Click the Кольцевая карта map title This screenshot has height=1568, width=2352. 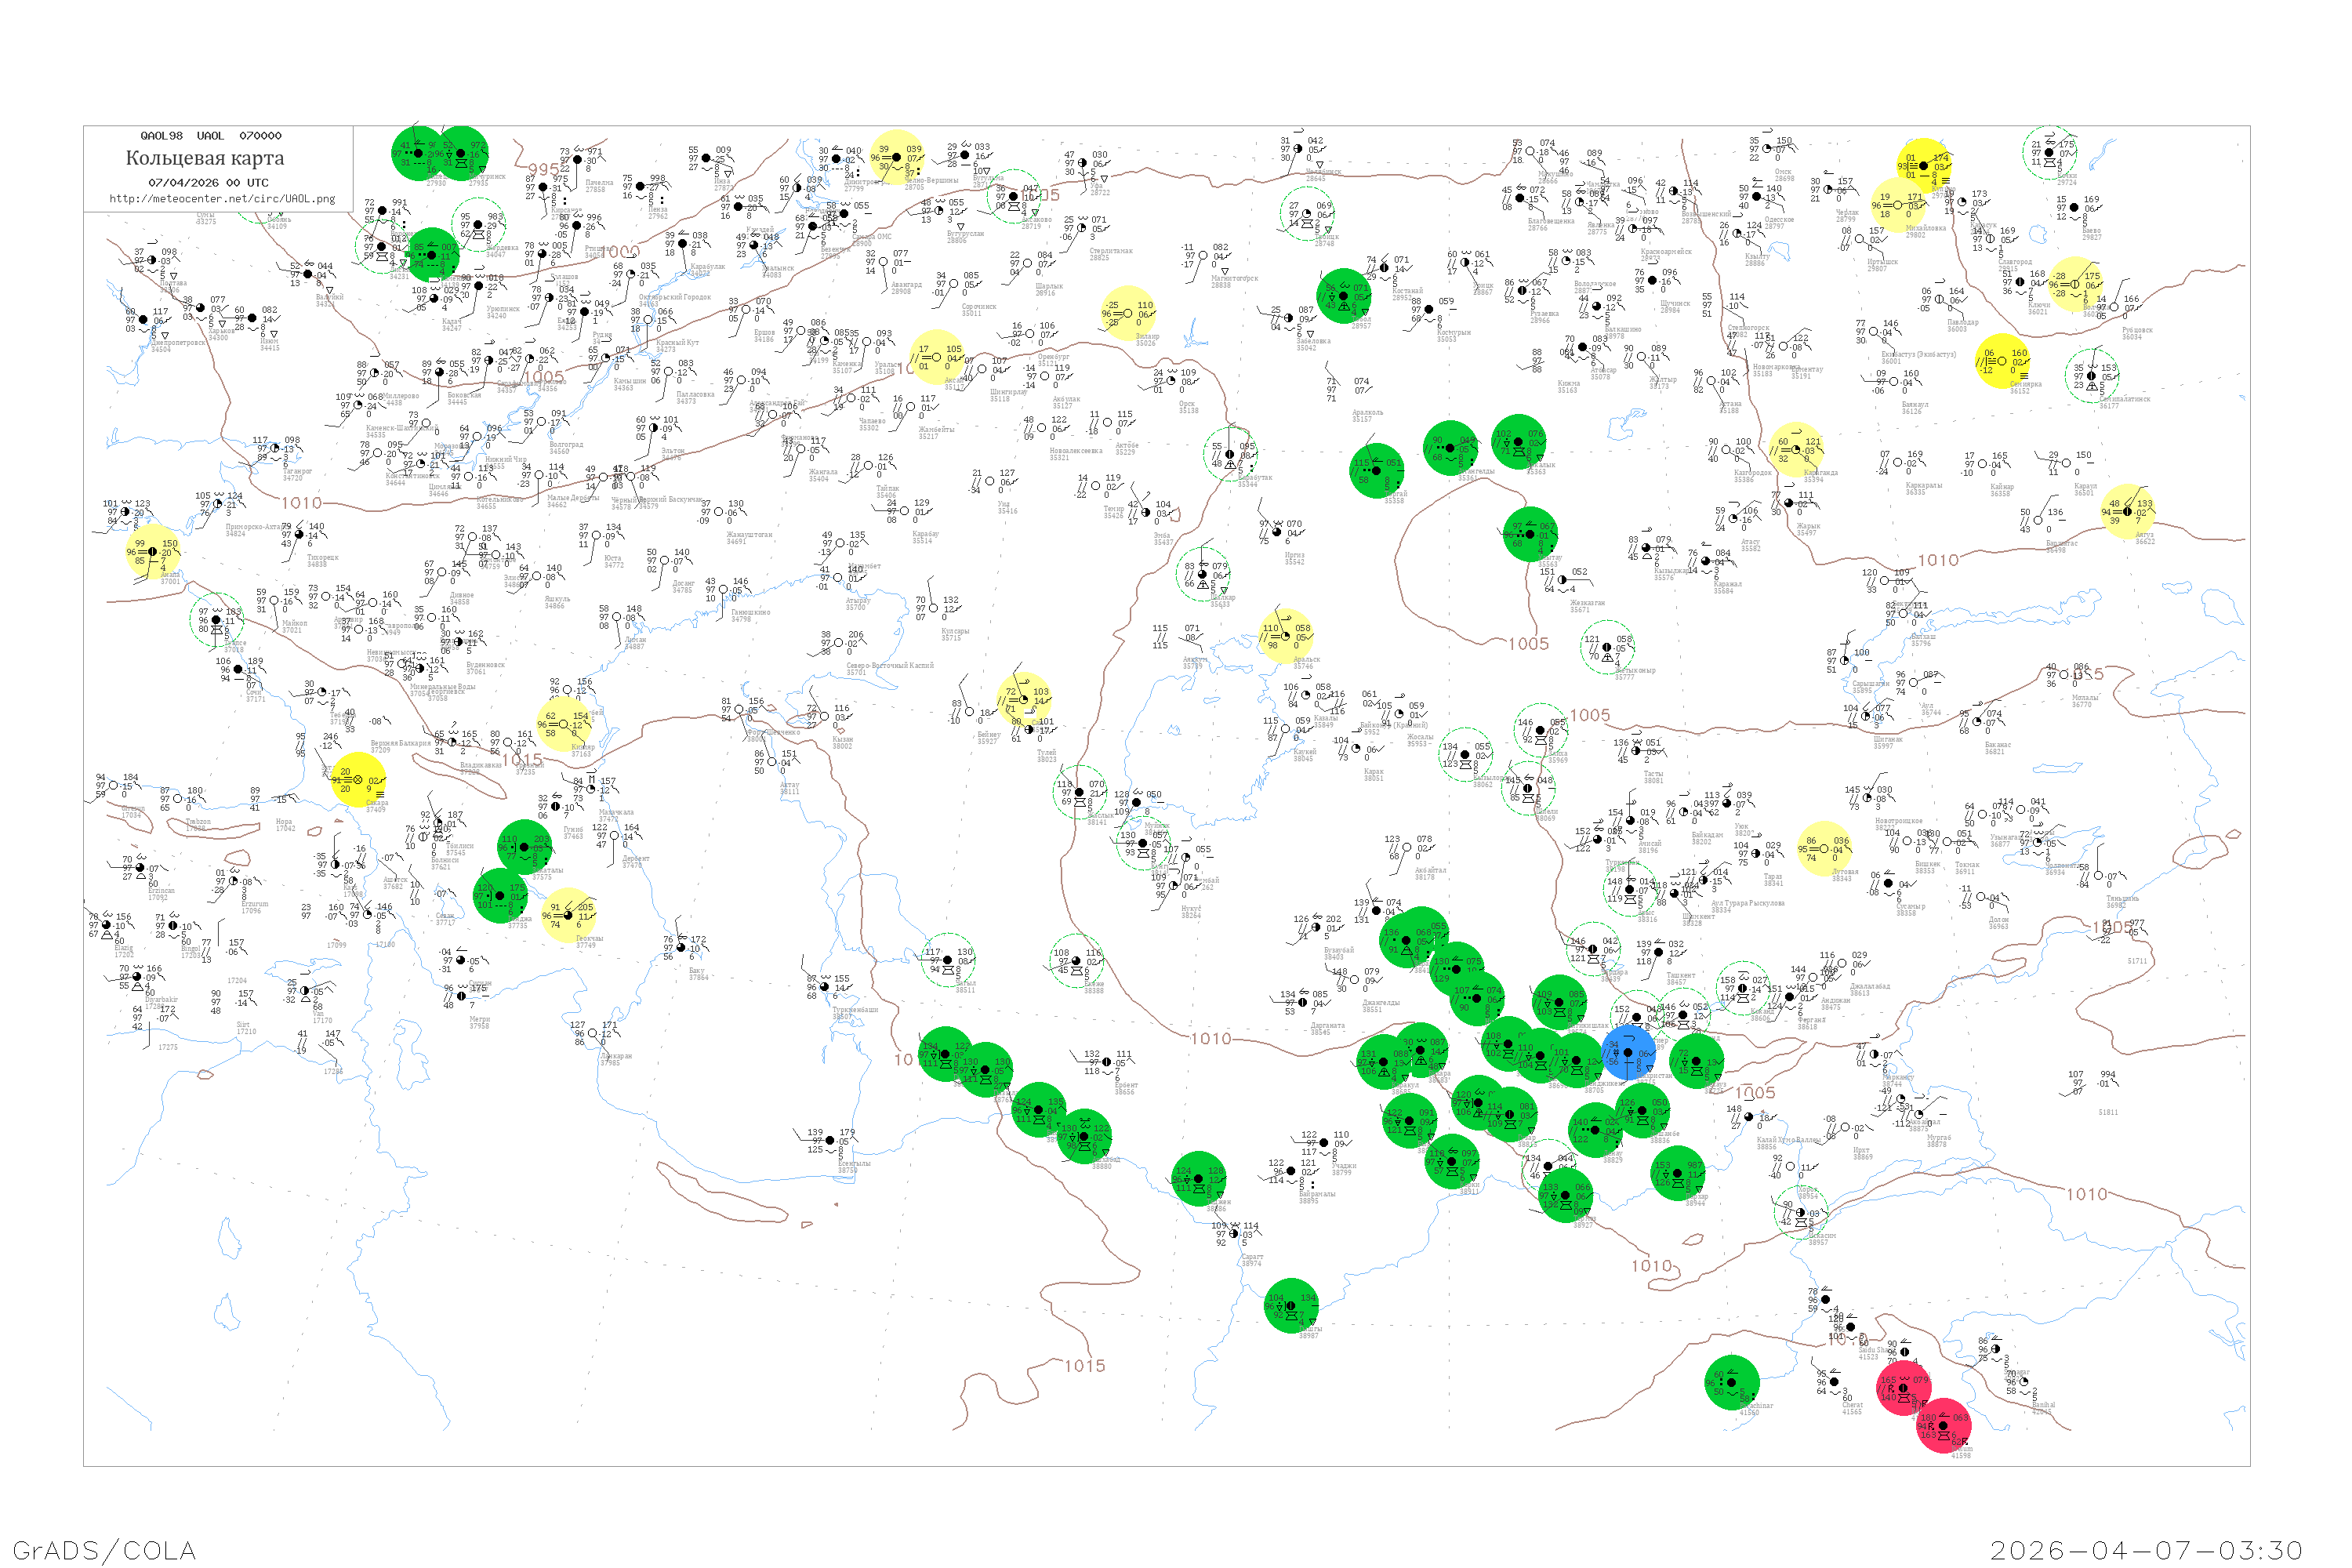click(x=205, y=158)
